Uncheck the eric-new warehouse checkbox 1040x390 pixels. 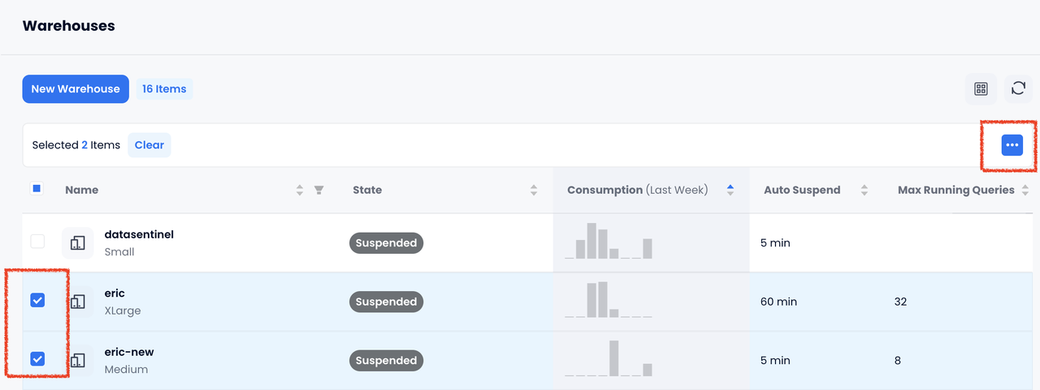[37, 359]
